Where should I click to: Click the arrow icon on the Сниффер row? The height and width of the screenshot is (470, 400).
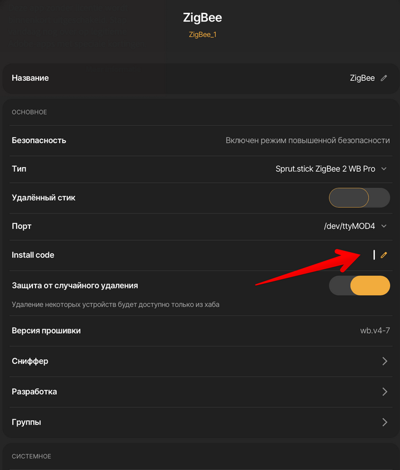coord(385,361)
